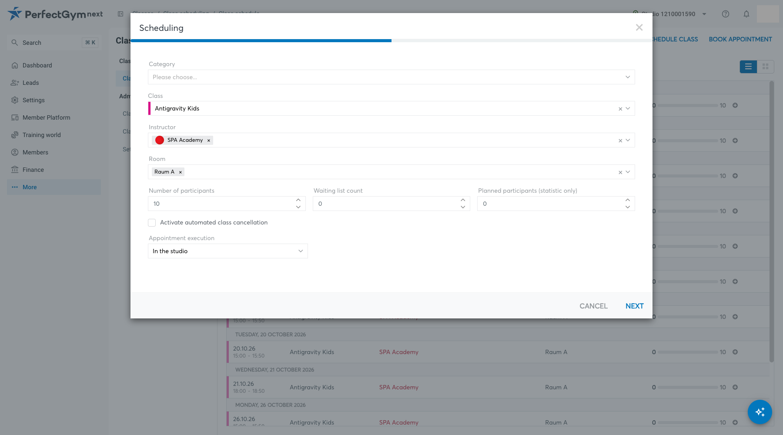
Task: Toggle the sidebar collapse icon
Action: 120,14
